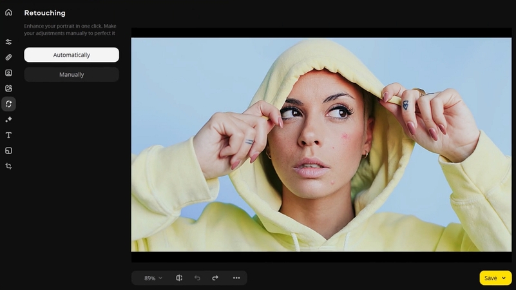
Task: Open the image background tool icon
Action: point(8,88)
